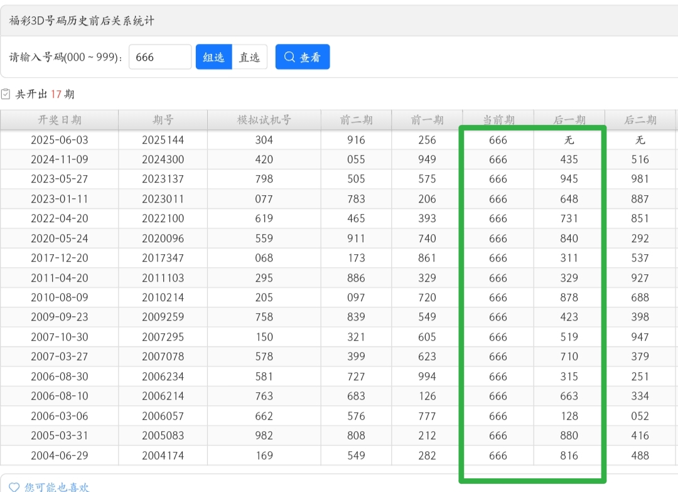Screen dimensions: 678x492
Task: Click date cell 2022-04-20
Action: (x=60, y=218)
